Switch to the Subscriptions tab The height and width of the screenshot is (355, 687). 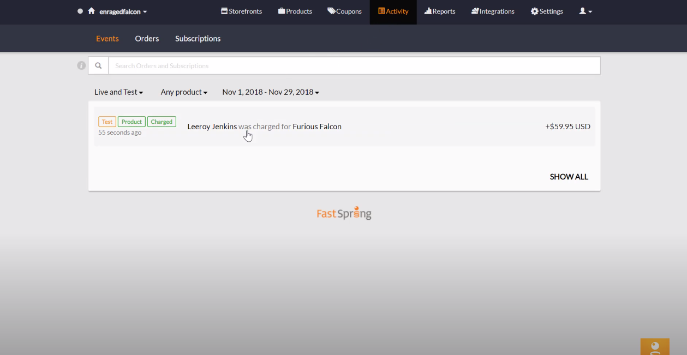click(198, 39)
